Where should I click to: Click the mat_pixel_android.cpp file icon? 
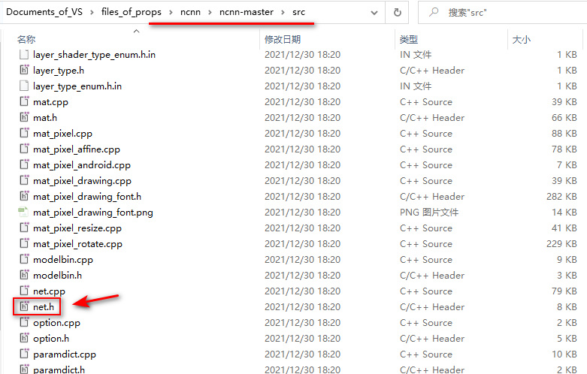pos(24,164)
